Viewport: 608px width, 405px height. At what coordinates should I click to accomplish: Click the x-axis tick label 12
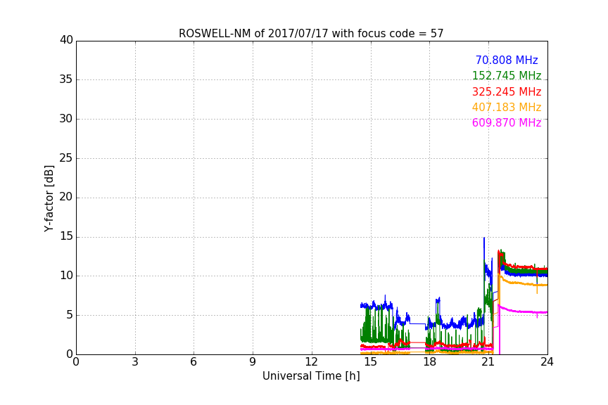[x=312, y=362]
